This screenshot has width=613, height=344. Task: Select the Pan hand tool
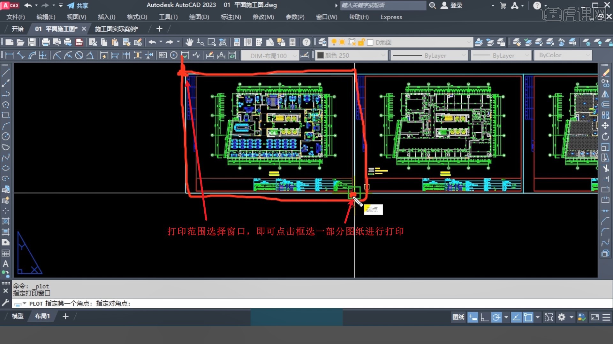tap(189, 42)
